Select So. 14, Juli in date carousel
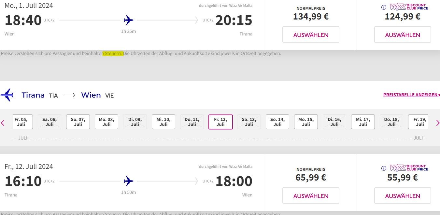440x215 pixels. (277, 122)
